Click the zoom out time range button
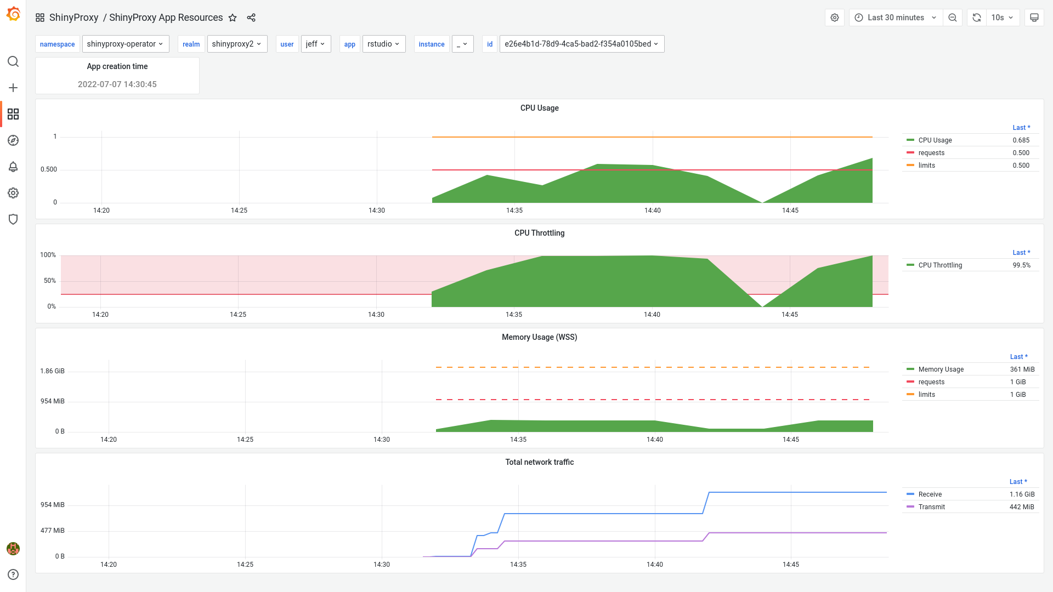 point(953,18)
